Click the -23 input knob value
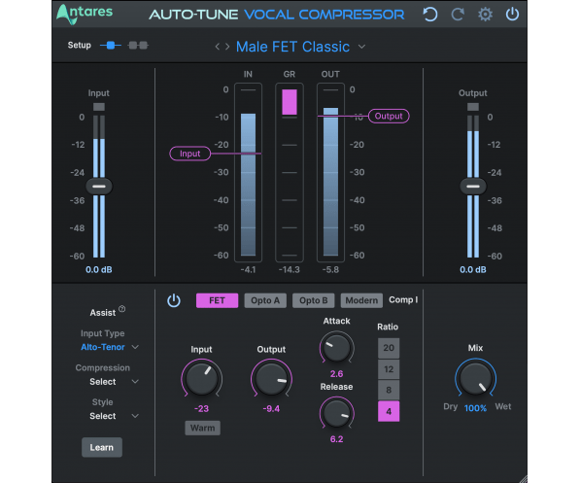The image size is (580, 483). coord(202,409)
